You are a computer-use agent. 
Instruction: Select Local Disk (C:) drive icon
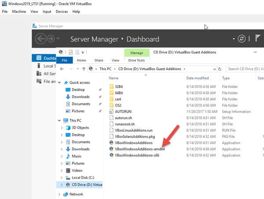68,177
